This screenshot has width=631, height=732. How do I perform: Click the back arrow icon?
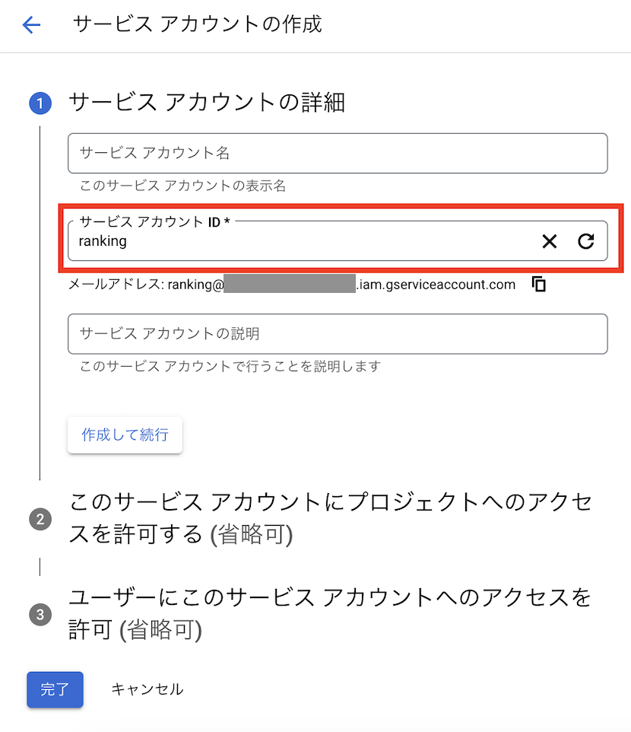click(x=31, y=25)
